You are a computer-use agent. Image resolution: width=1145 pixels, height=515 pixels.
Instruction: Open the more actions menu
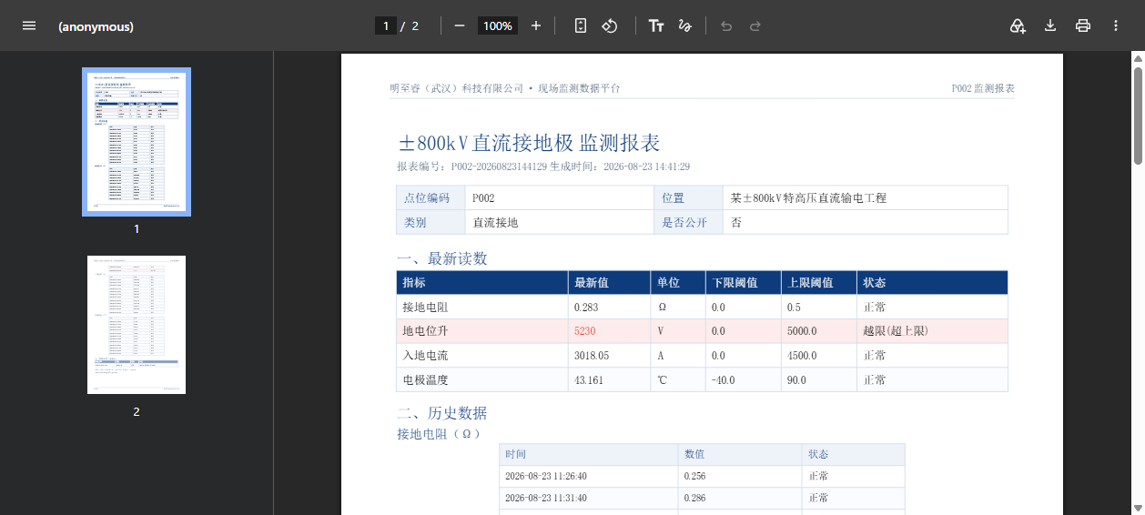pos(1116,25)
